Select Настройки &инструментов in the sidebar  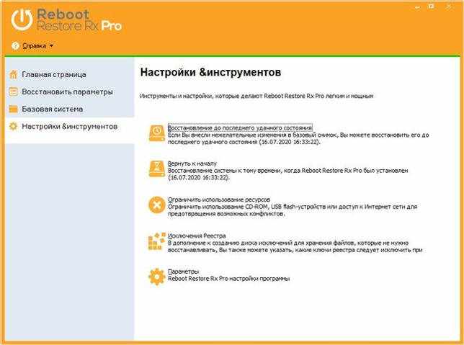click(x=70, y=126)
